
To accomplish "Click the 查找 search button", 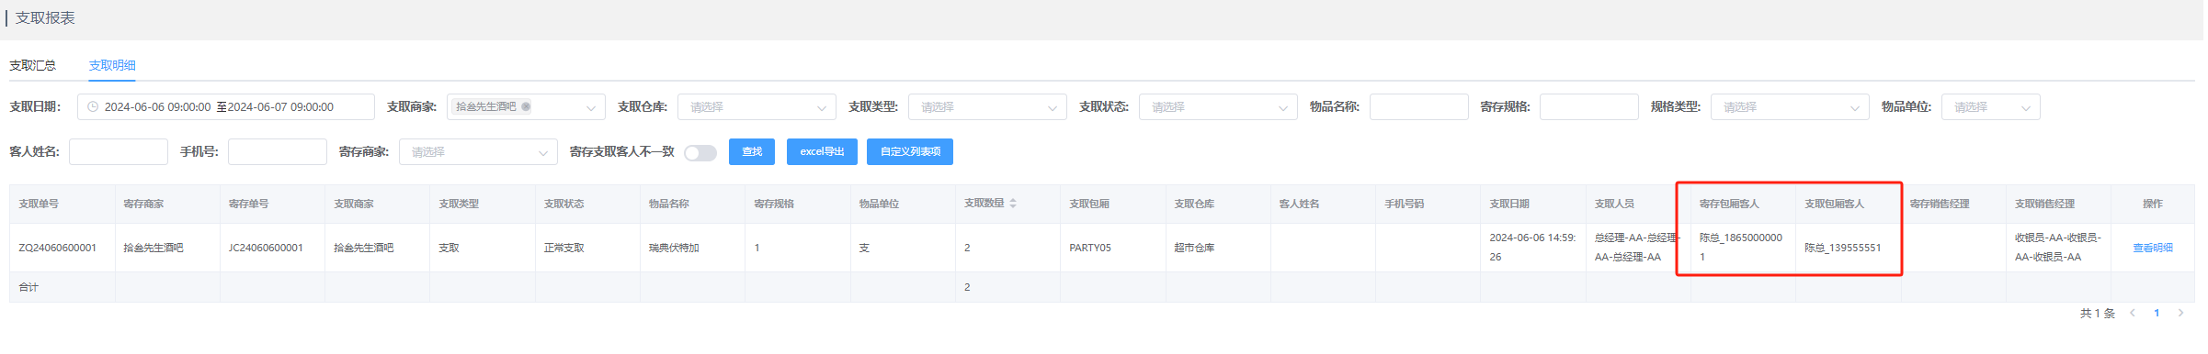I will pyautogui.click(x=752, y=152).
